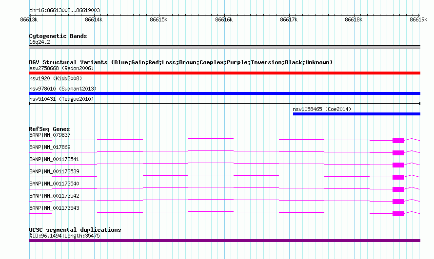Click the purple segmental duplication bar

(x=224, y=240)
